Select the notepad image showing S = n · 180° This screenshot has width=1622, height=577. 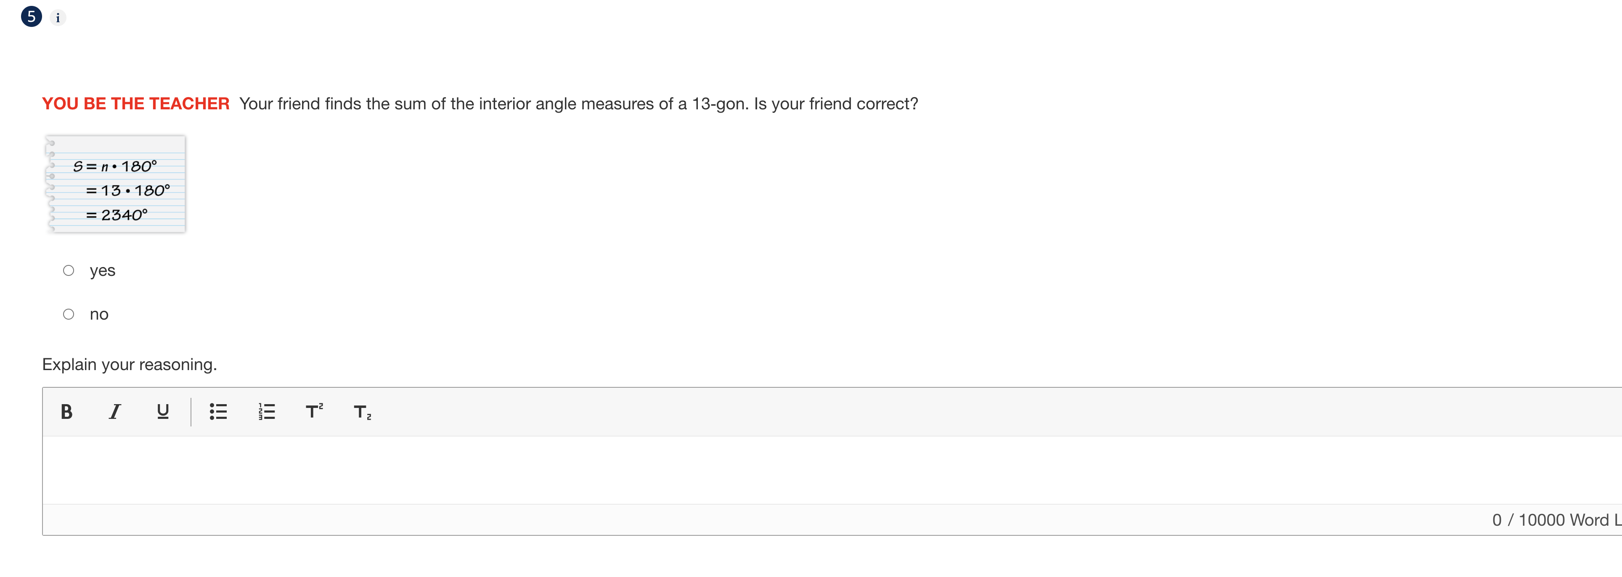[115, 184]
